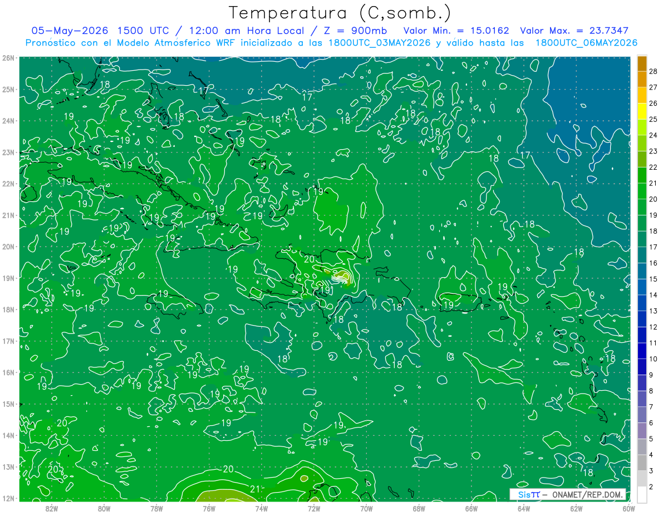Select the dark blue 10 colorbar swatch

click(641, 352)
